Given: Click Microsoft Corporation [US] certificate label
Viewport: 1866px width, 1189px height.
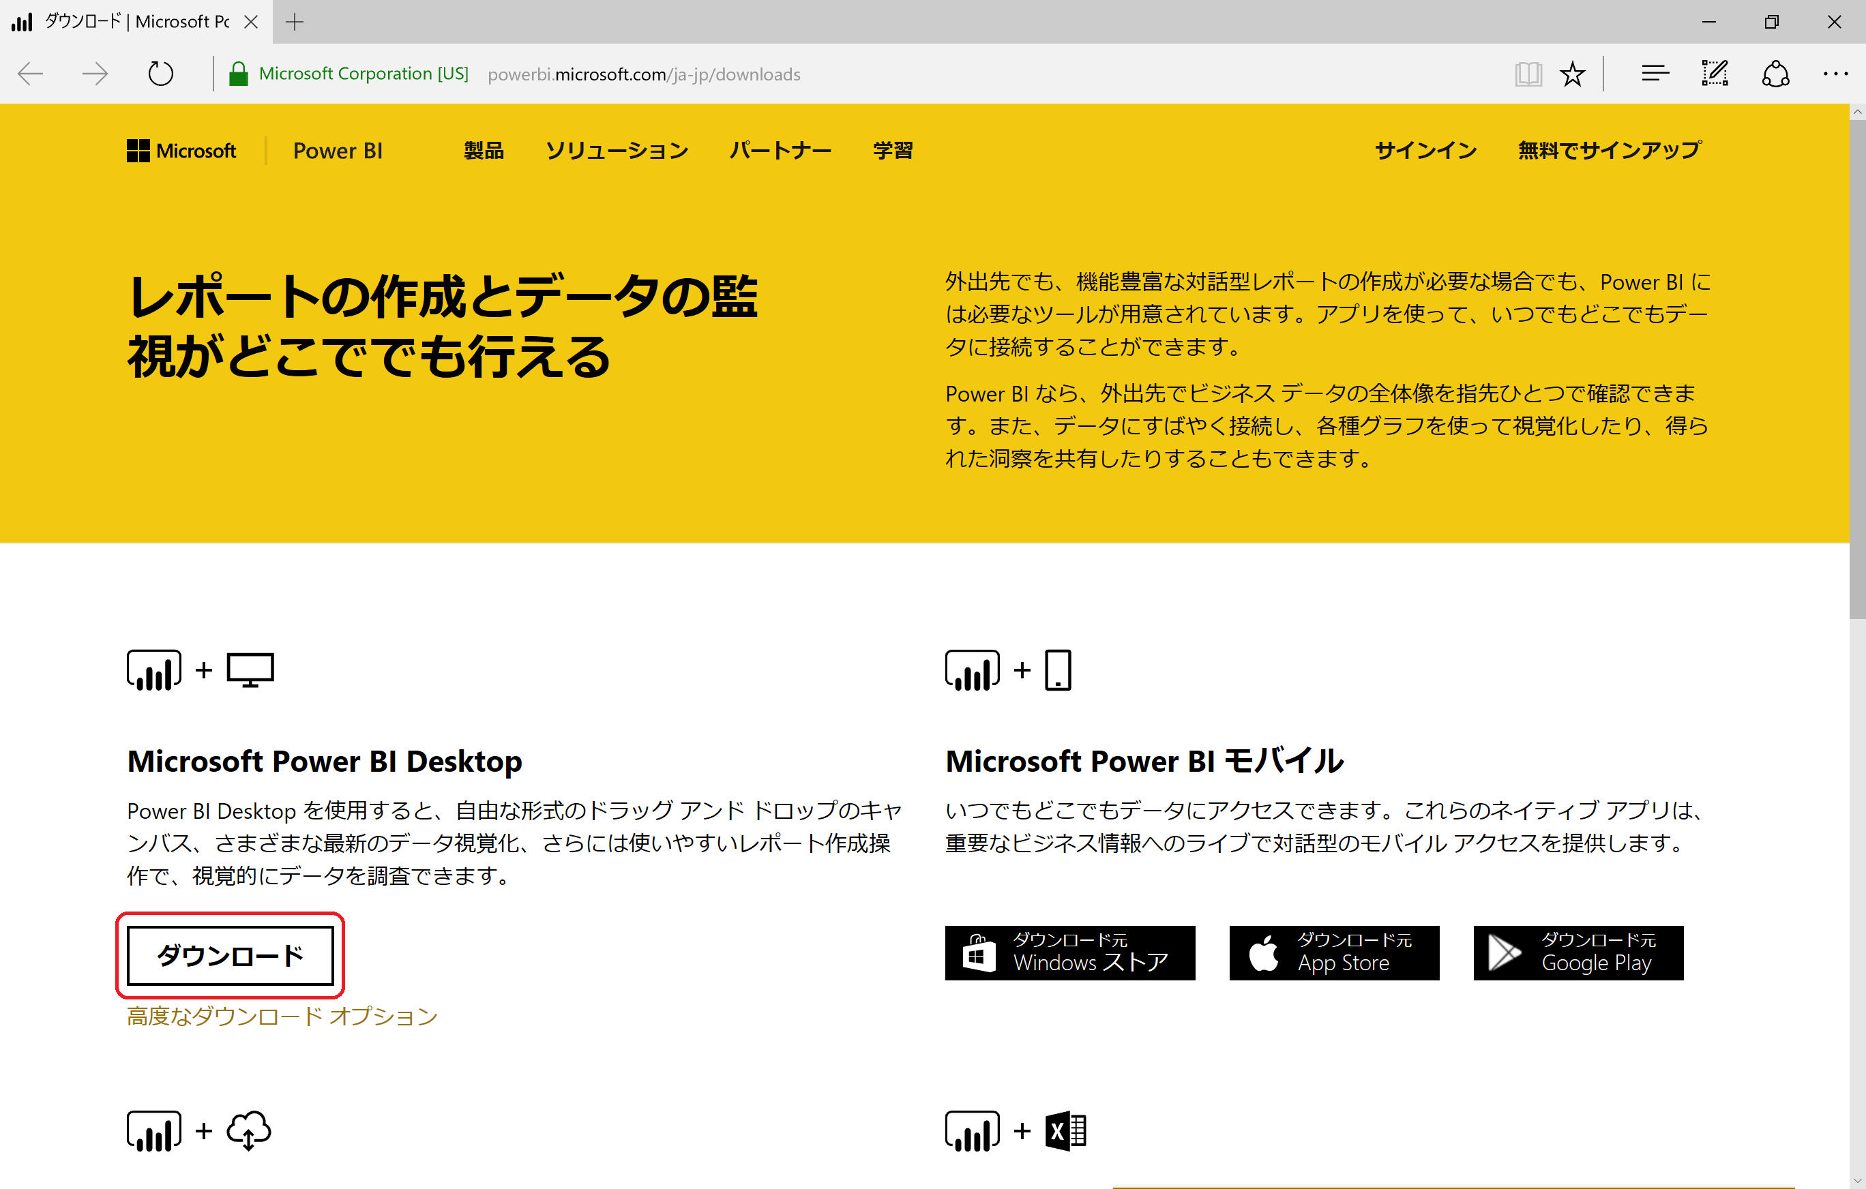Looking at the screenshot, I should point(364,74).
